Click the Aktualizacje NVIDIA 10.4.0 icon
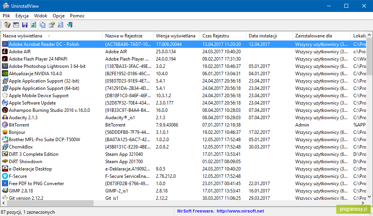373x216 pixels. coord(5,74)
